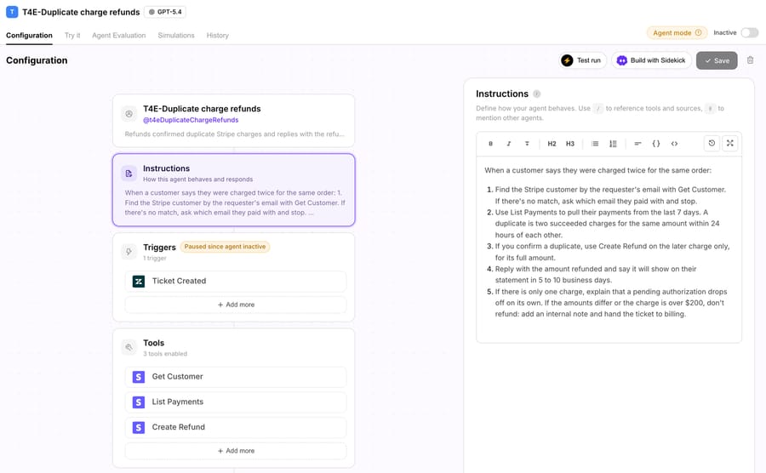Open instructions version history icon

(712, 143)
